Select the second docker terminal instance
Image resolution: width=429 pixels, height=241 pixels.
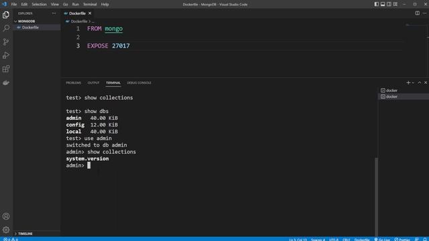tap(404, 96)
